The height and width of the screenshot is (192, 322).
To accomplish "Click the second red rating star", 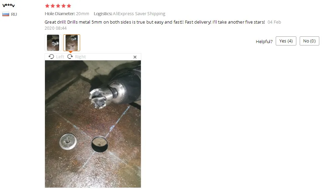I will (53, 6).
